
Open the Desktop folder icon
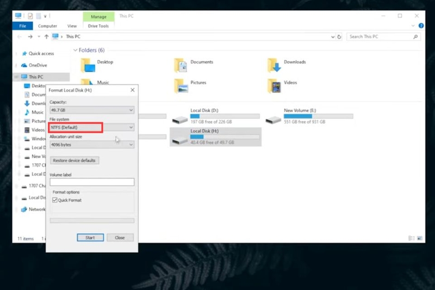(x=88, y=65)
